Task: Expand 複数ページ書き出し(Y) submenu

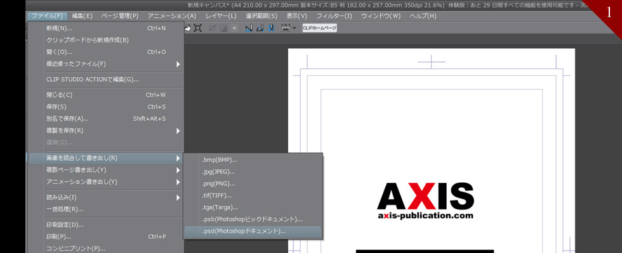Action: pos(106,170)
